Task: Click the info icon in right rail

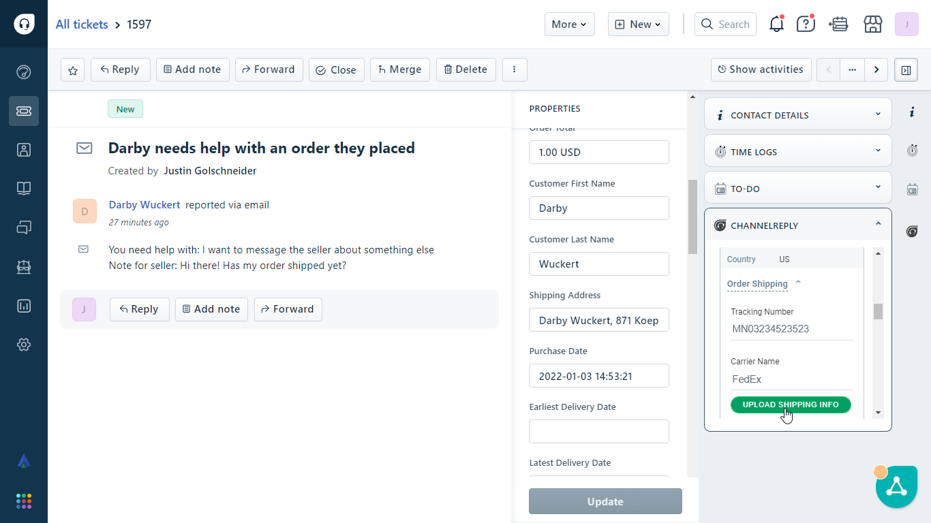Action: tap(912, 112)
